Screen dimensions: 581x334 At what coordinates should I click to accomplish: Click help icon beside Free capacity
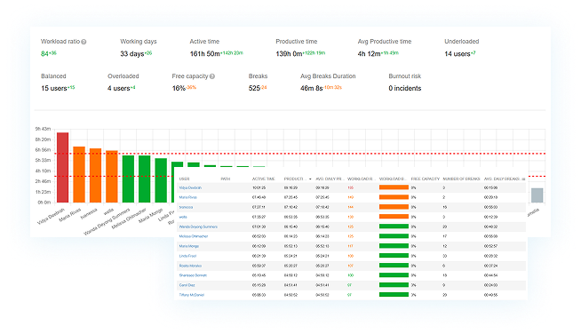pyautogui.click(x=212, y=76)
